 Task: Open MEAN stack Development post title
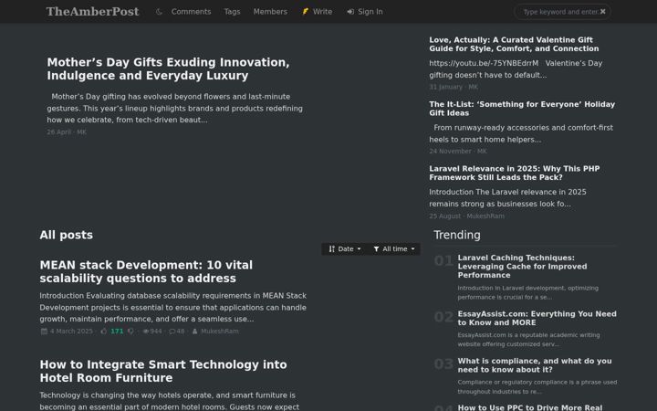point(146,272)
